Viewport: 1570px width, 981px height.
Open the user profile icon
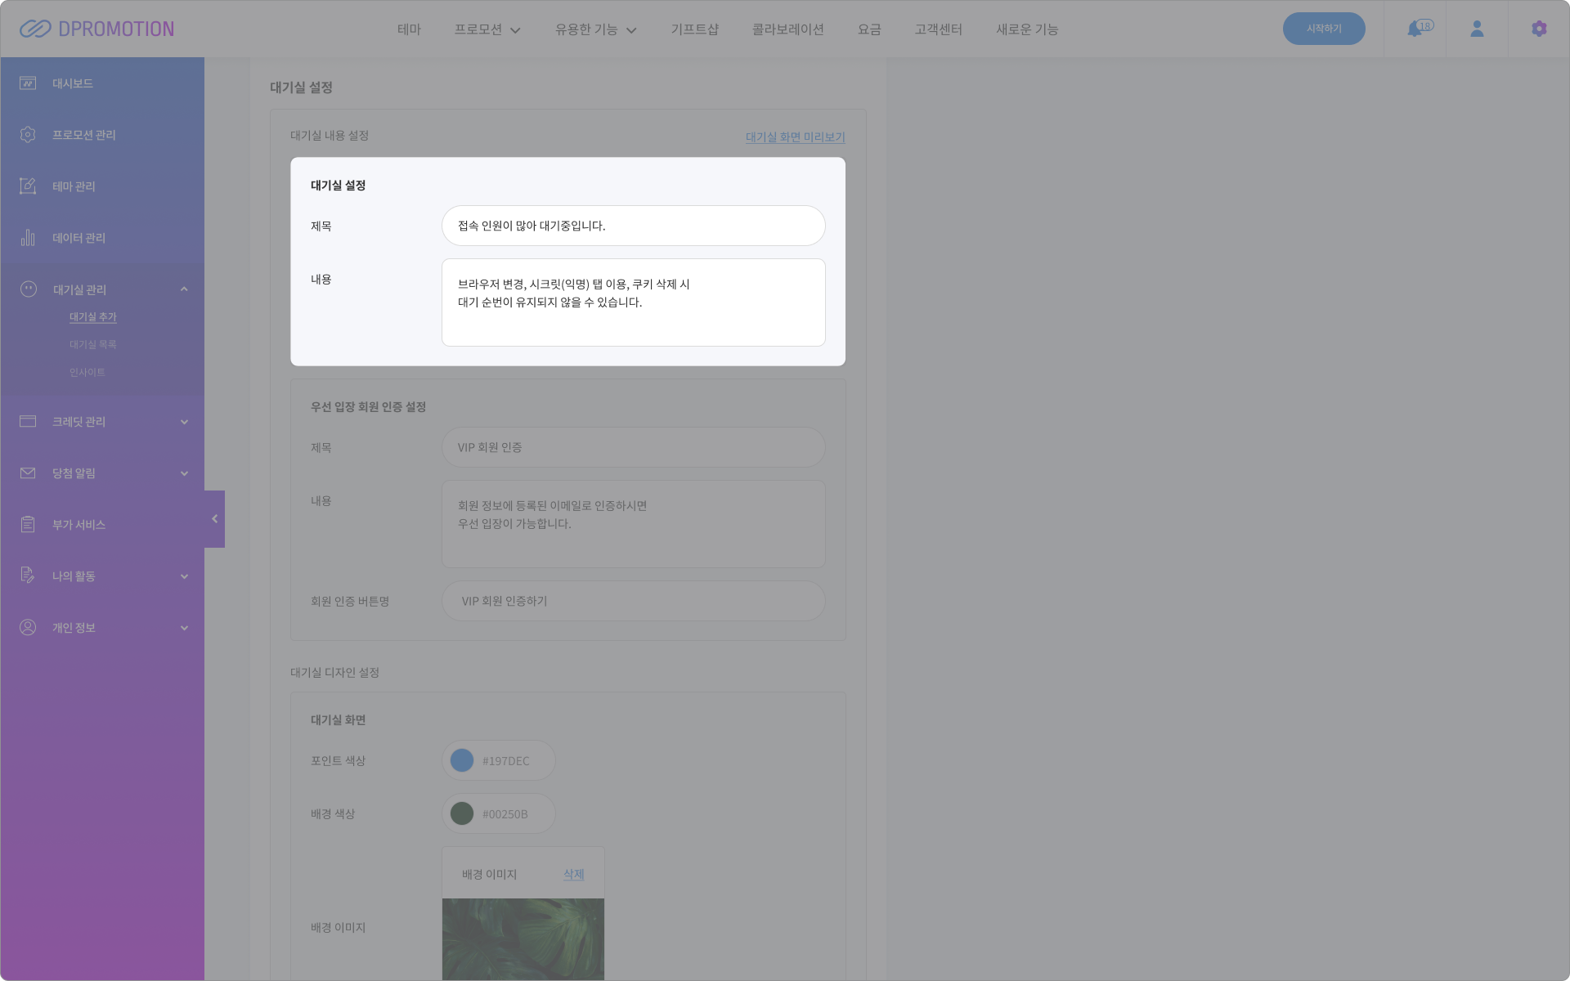pyautogui.click(x=1477, y=29)
